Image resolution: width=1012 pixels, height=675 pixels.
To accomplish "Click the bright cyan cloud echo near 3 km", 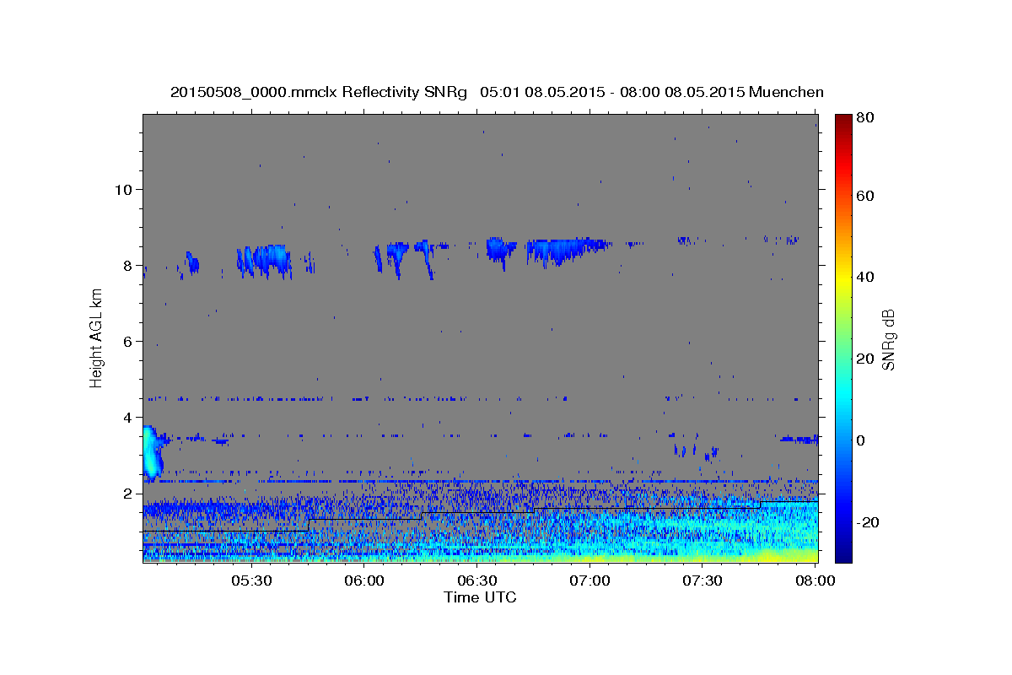I will 151,454.
